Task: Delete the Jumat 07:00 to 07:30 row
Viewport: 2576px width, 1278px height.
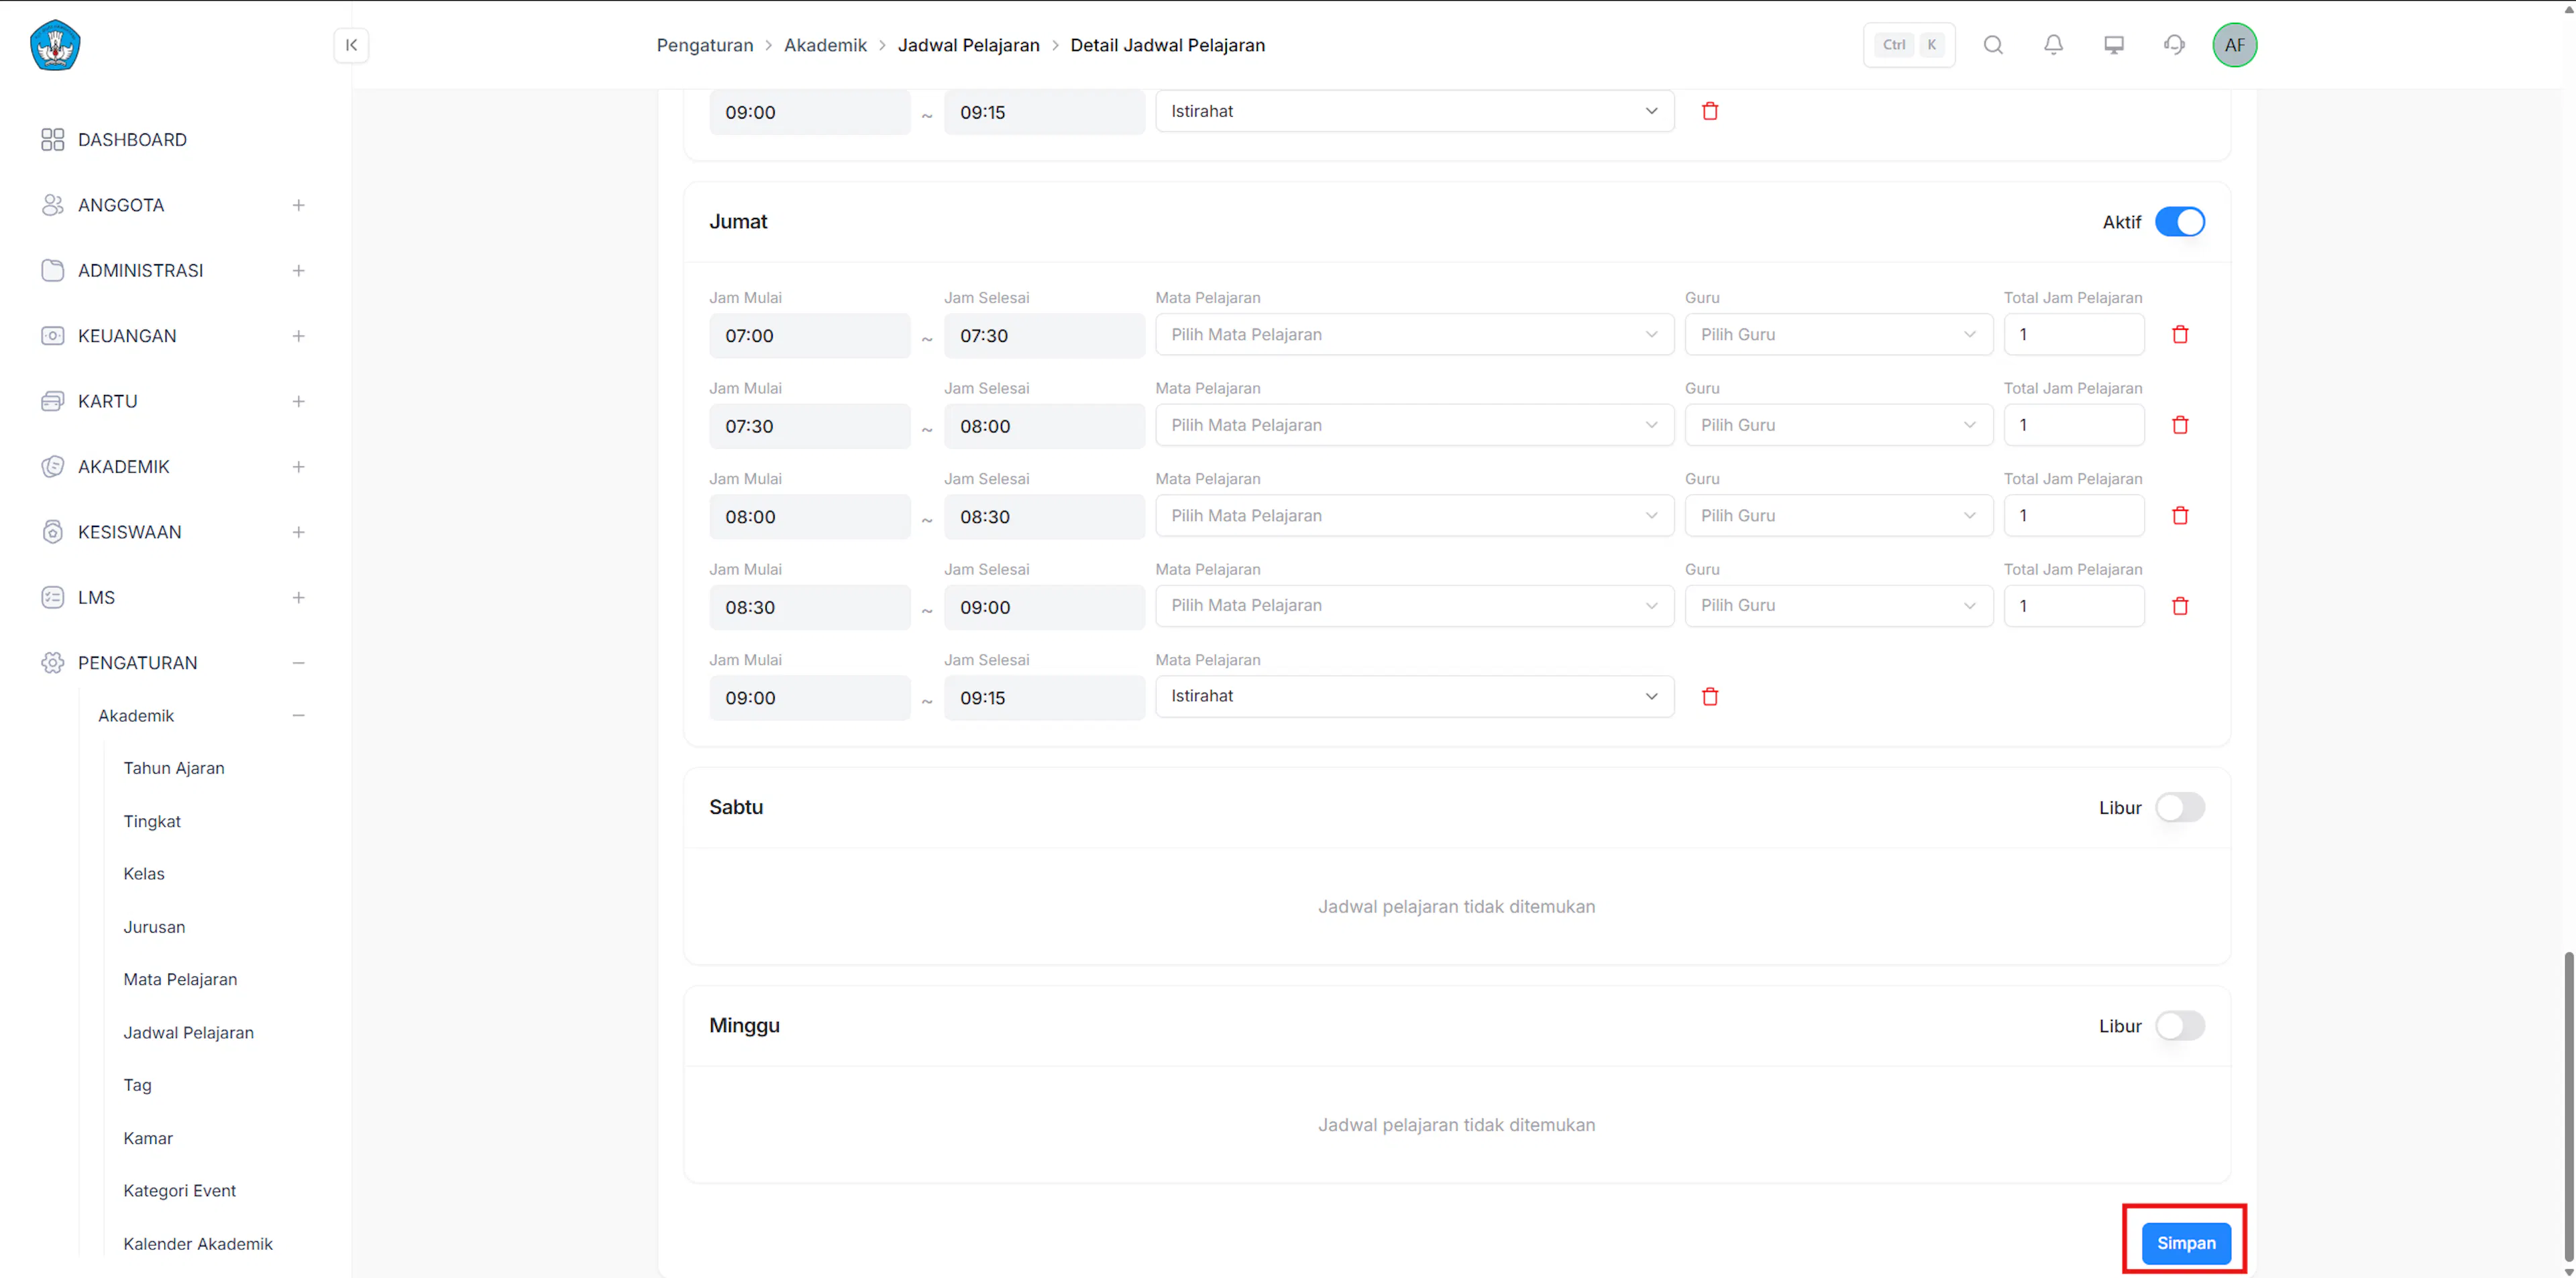Action: click(2180, 335)
